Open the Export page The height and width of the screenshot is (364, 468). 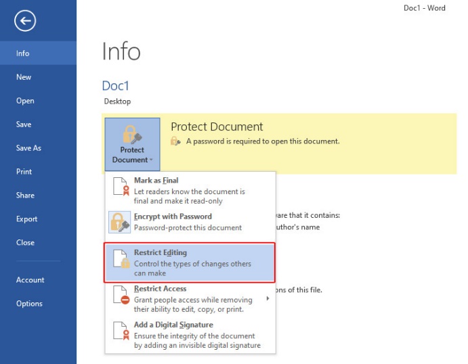click(38, 219)
